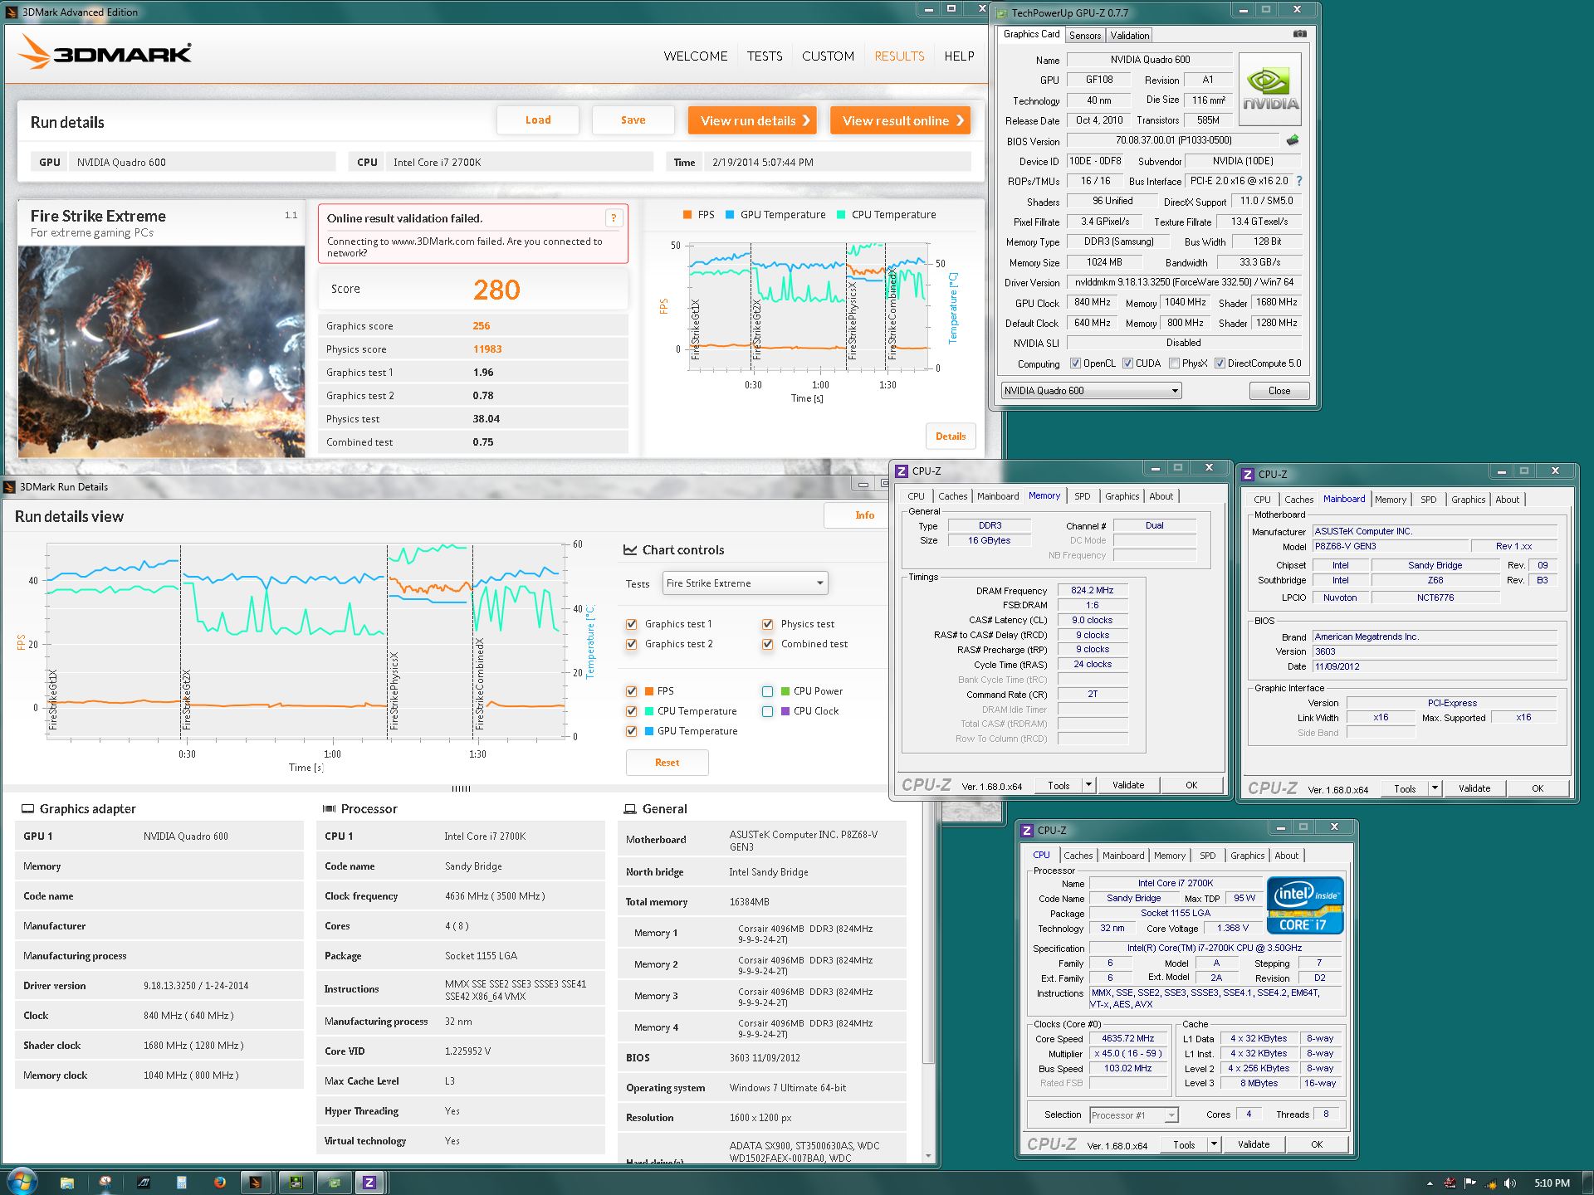The height and width of the screenshot is (1195, 1594).
Task: Uncheck the Physics test checkbox
Action: pyautogui.click(x=767, y=624)
